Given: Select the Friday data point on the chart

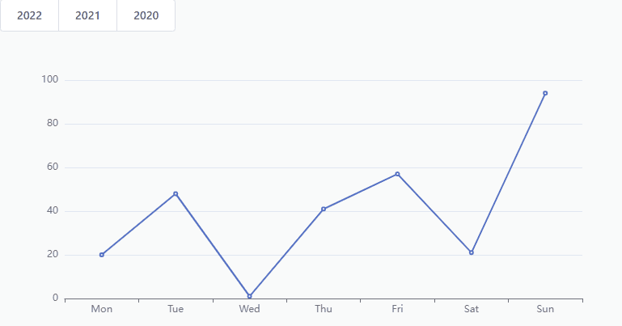Looking at the screenshot, I should pyautogui.click(x=397, y=174).
